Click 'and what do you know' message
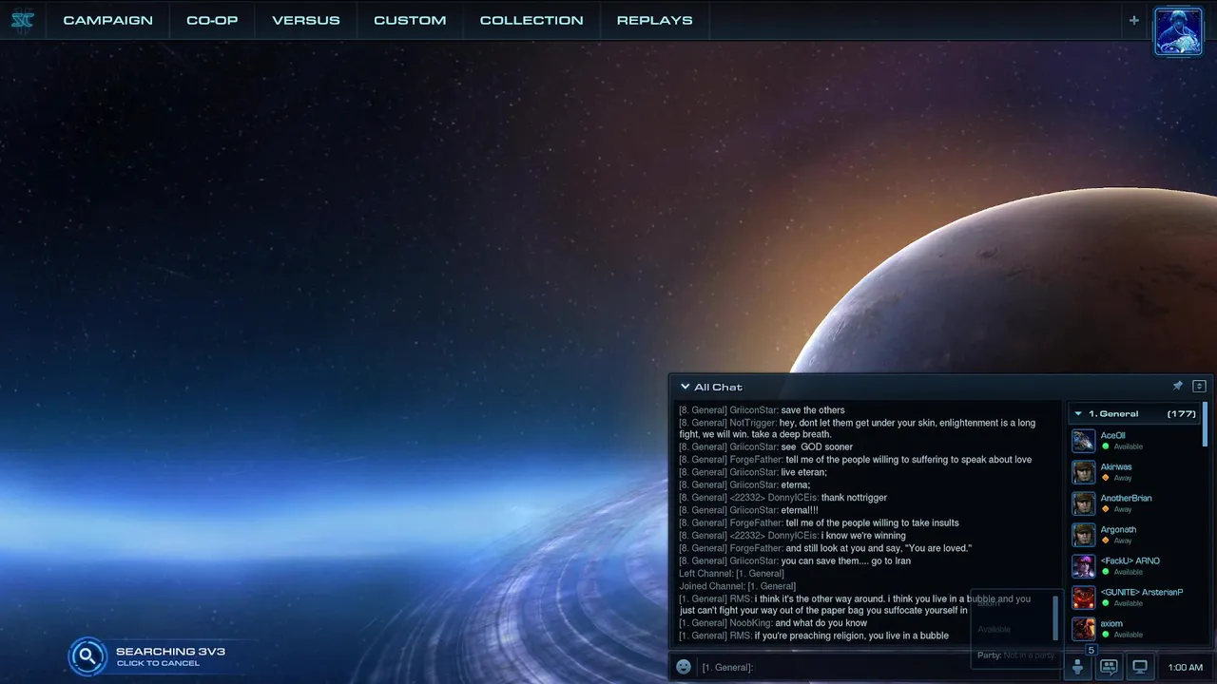Image resolution: width=1217 pixels, height=684 pixels. pyautogui.click(x=821, y=623)
